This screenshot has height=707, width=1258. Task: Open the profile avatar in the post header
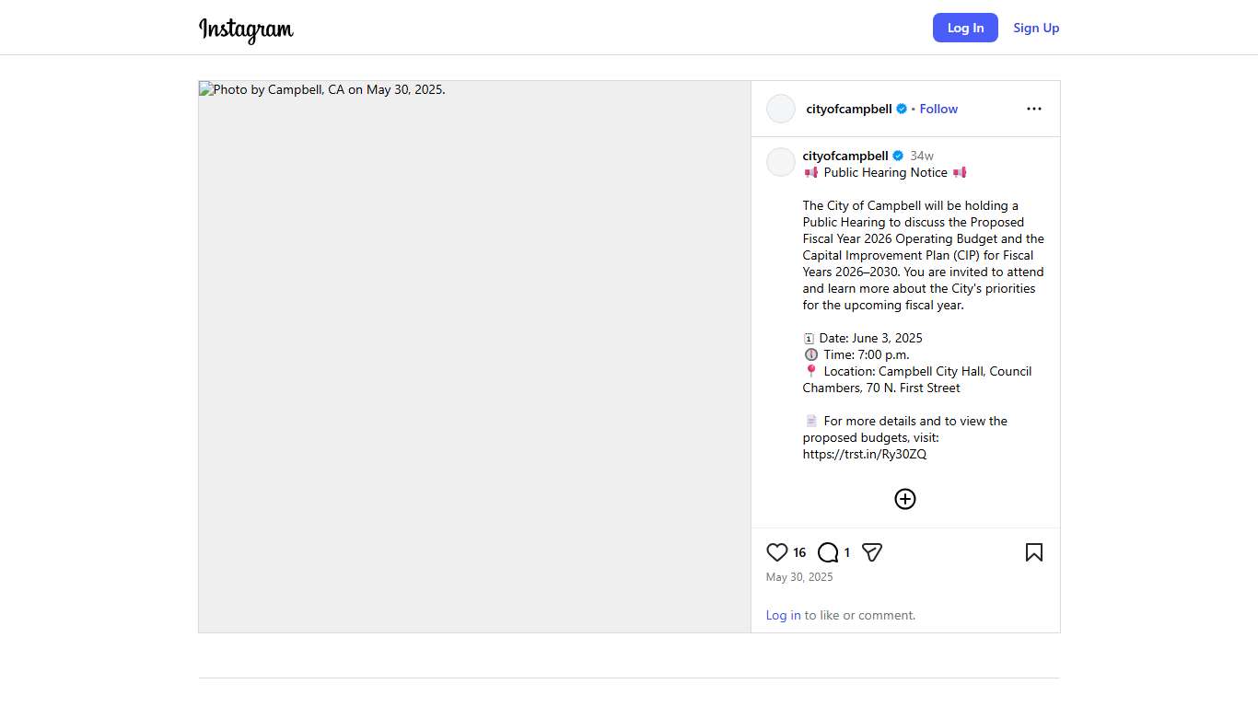(x=781, y=109)
